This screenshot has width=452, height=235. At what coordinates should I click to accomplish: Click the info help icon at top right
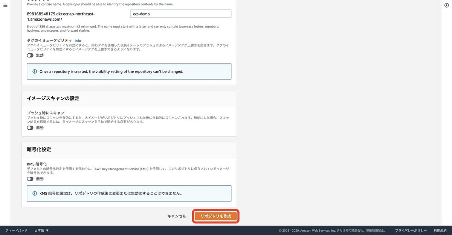pos(447,5)
